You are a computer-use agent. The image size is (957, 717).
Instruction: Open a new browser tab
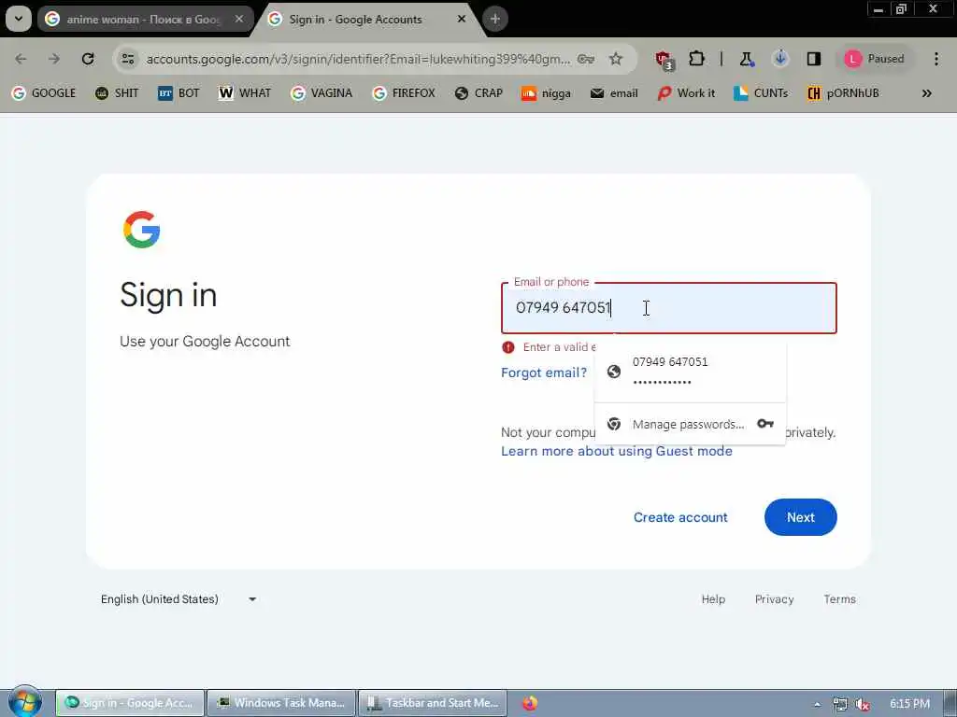(x=495, y=19)
